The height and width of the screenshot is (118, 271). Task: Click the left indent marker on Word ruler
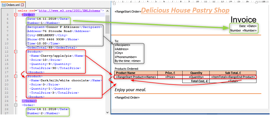[114, 2]
